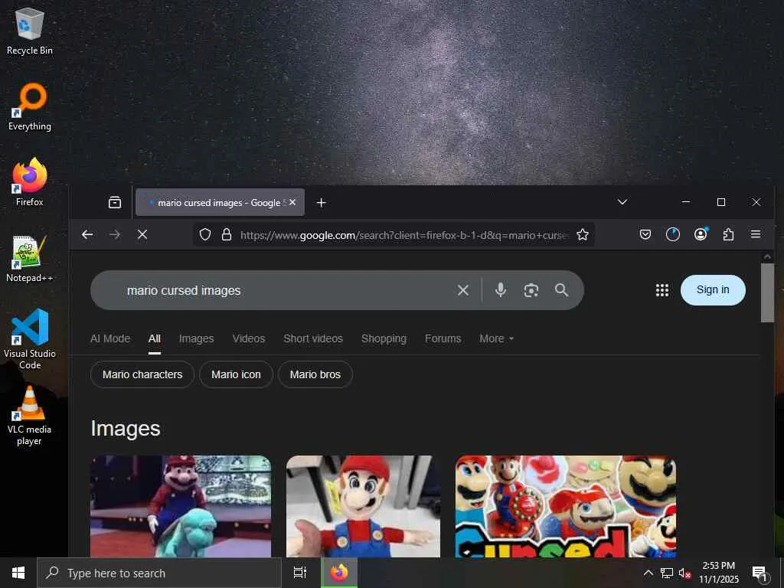The image size is (784, 588).
Task: Open the Short videos tab
Action: (313, 338)
